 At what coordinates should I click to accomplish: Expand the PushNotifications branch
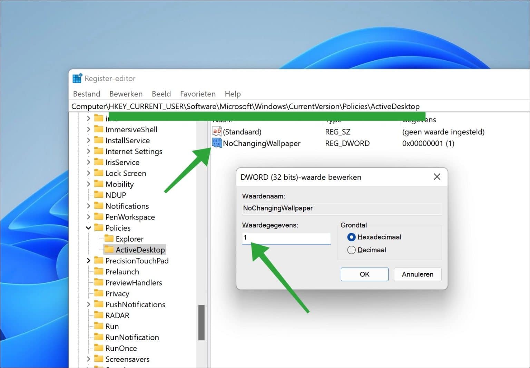click(x=89, y=304)
